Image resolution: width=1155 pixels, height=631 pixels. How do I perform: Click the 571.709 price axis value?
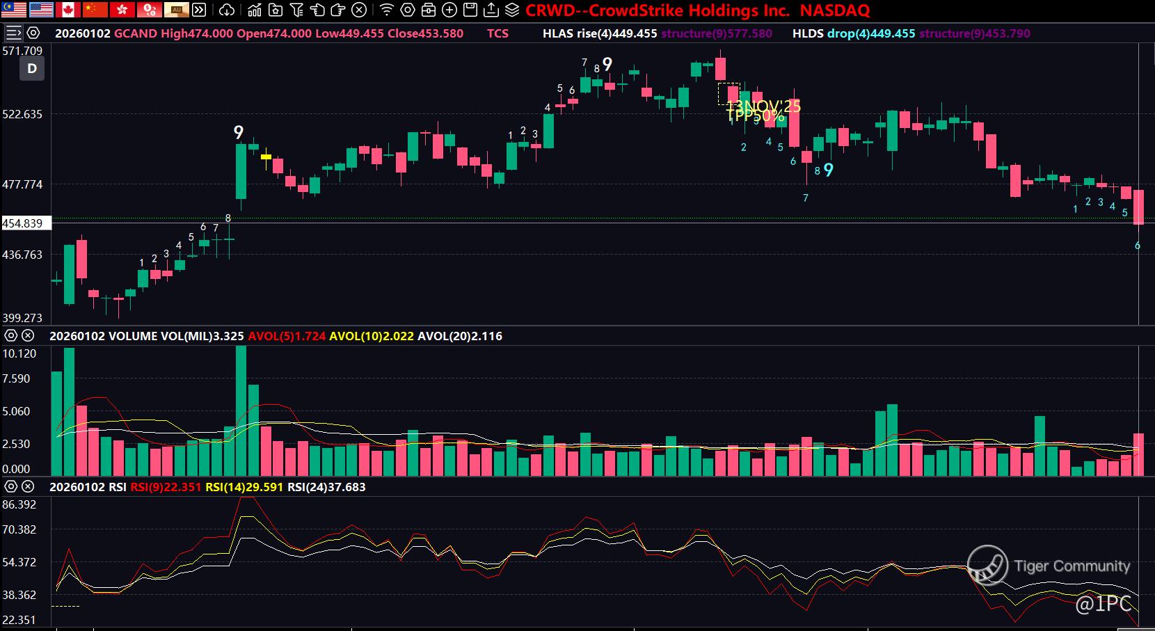click(23, 51)
